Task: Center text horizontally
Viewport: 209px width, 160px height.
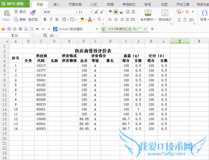Action: 116,19
